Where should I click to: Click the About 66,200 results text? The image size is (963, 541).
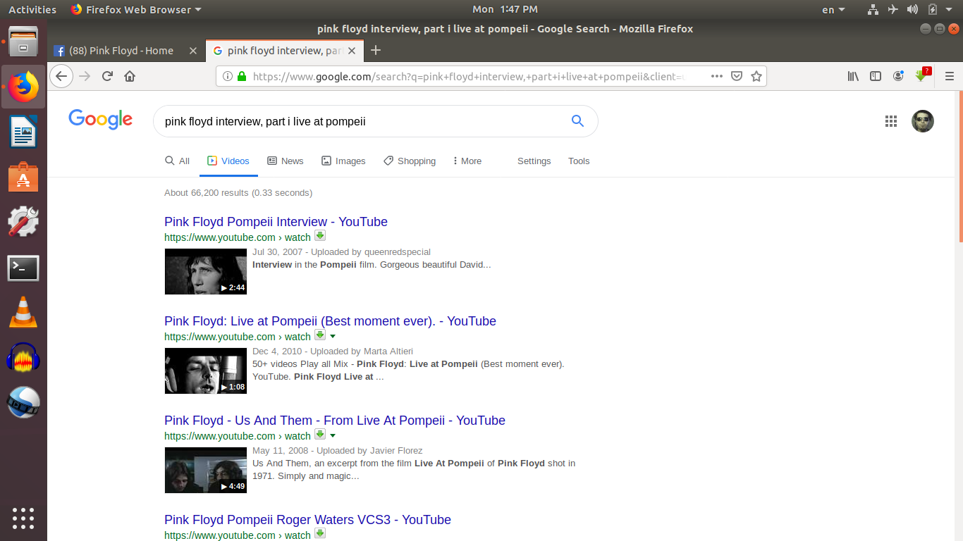point(238,193)
